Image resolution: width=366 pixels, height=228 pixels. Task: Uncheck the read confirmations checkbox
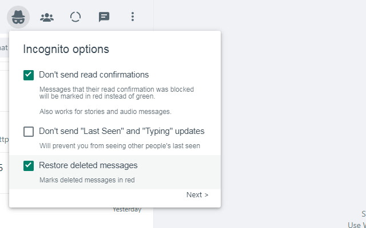tap(29, 75)
